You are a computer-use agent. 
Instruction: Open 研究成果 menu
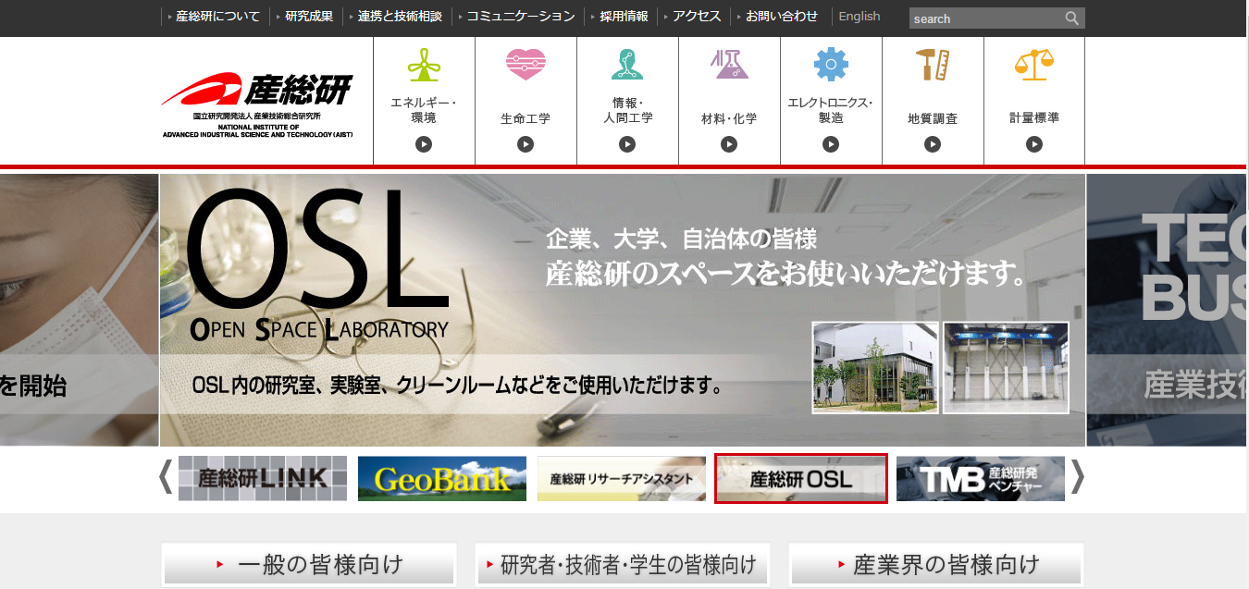[x=308, y=17]
